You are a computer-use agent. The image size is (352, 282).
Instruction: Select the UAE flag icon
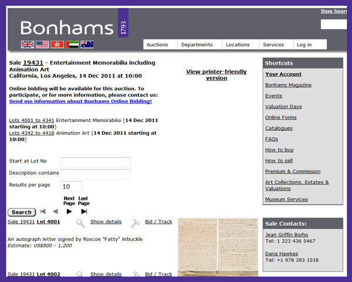coord(72,45)
